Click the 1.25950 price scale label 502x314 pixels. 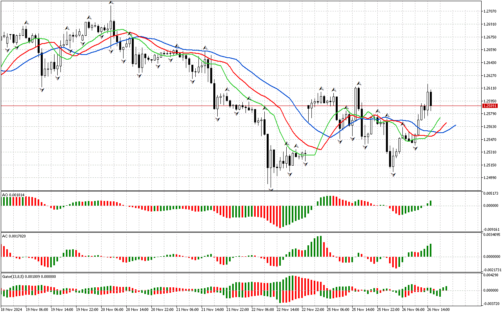pos(490,101)
